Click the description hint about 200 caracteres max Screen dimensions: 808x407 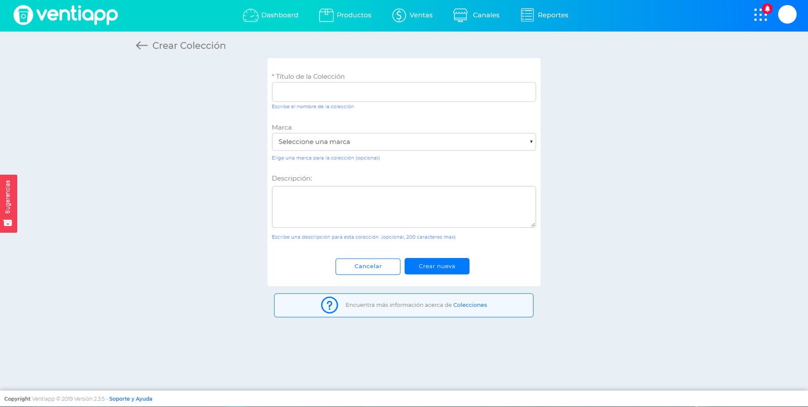(x=364, y=237)
